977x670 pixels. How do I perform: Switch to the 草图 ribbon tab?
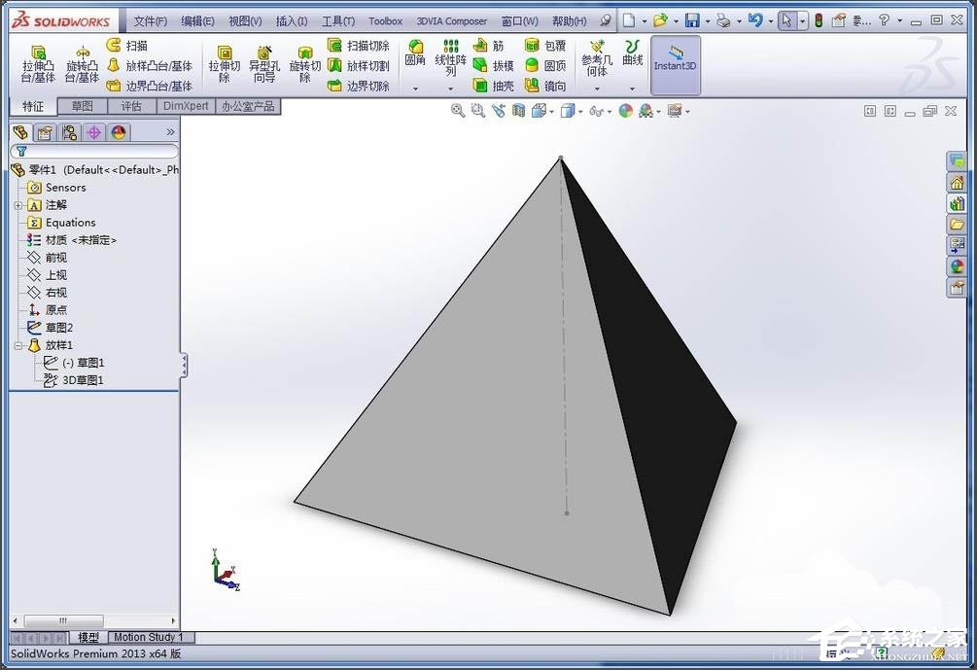(82, 106)
